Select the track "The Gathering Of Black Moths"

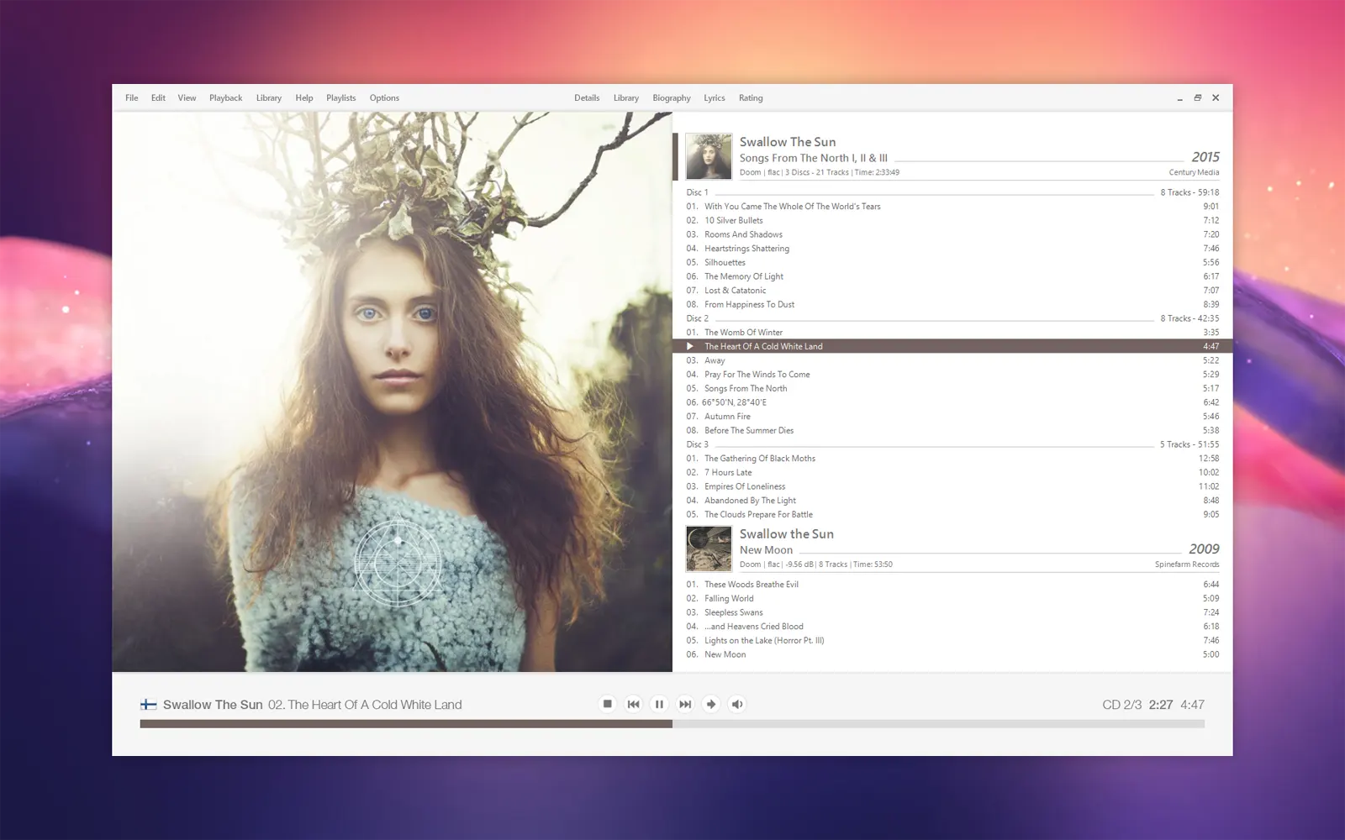pyautogui.click(x=952, y=459)
